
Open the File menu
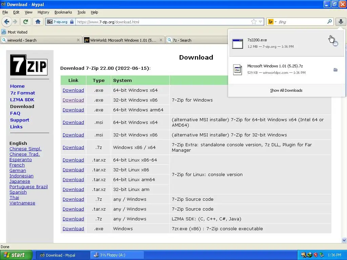[x=5, y=12]
